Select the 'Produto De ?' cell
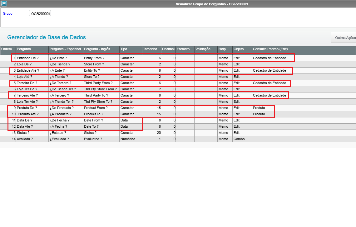356x227 pixels. (x=32, y=108)
